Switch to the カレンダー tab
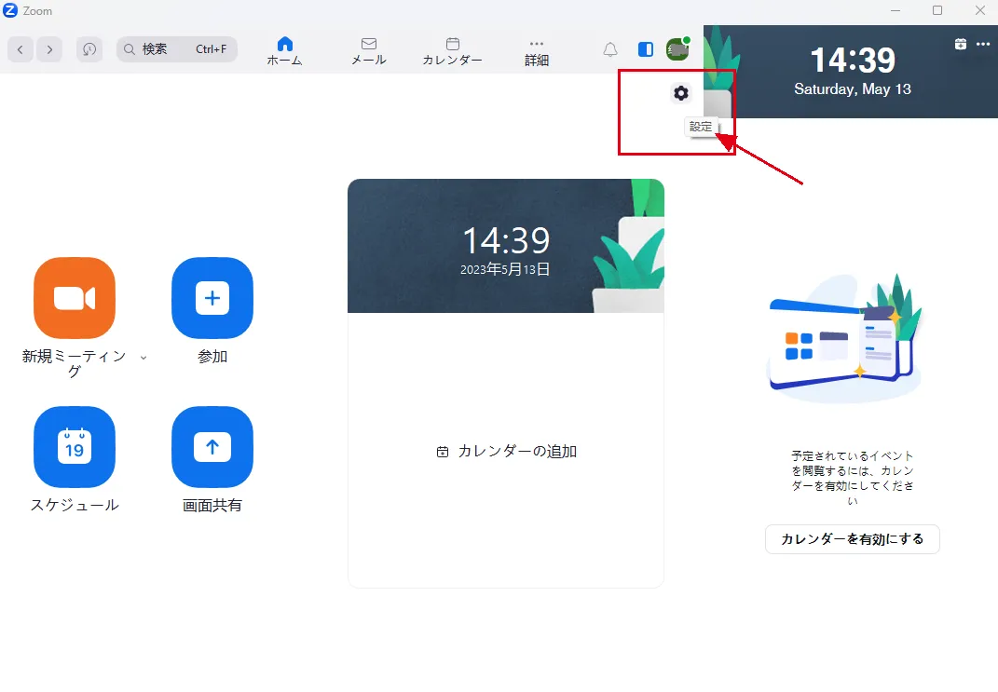The height and width of the screenshot is (692, 998). (453, 51)
